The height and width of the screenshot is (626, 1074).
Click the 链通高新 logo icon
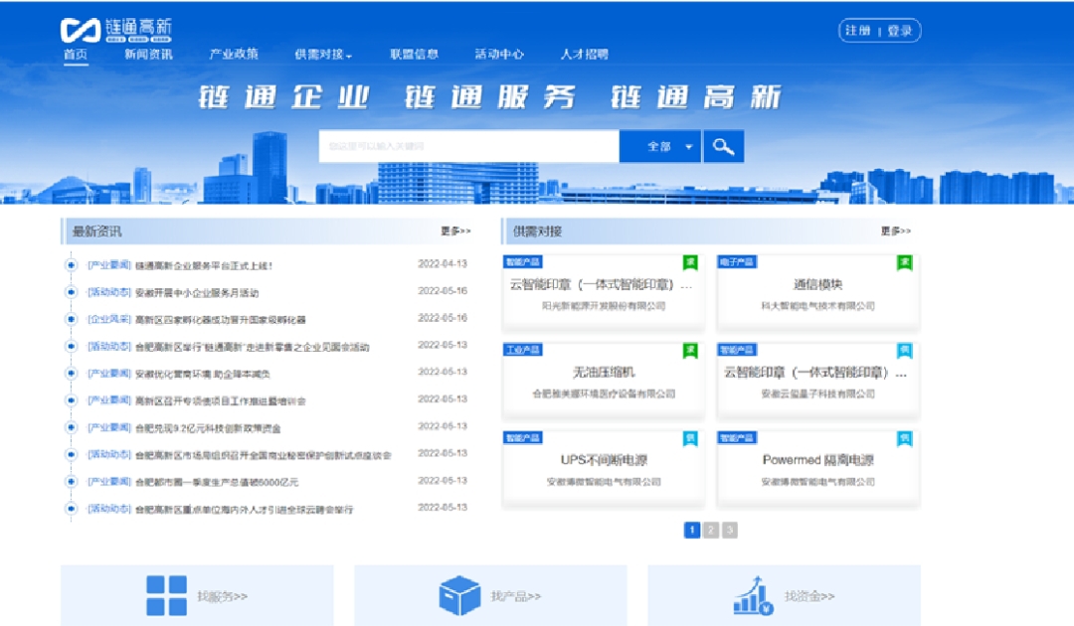(x=80, y=30)
